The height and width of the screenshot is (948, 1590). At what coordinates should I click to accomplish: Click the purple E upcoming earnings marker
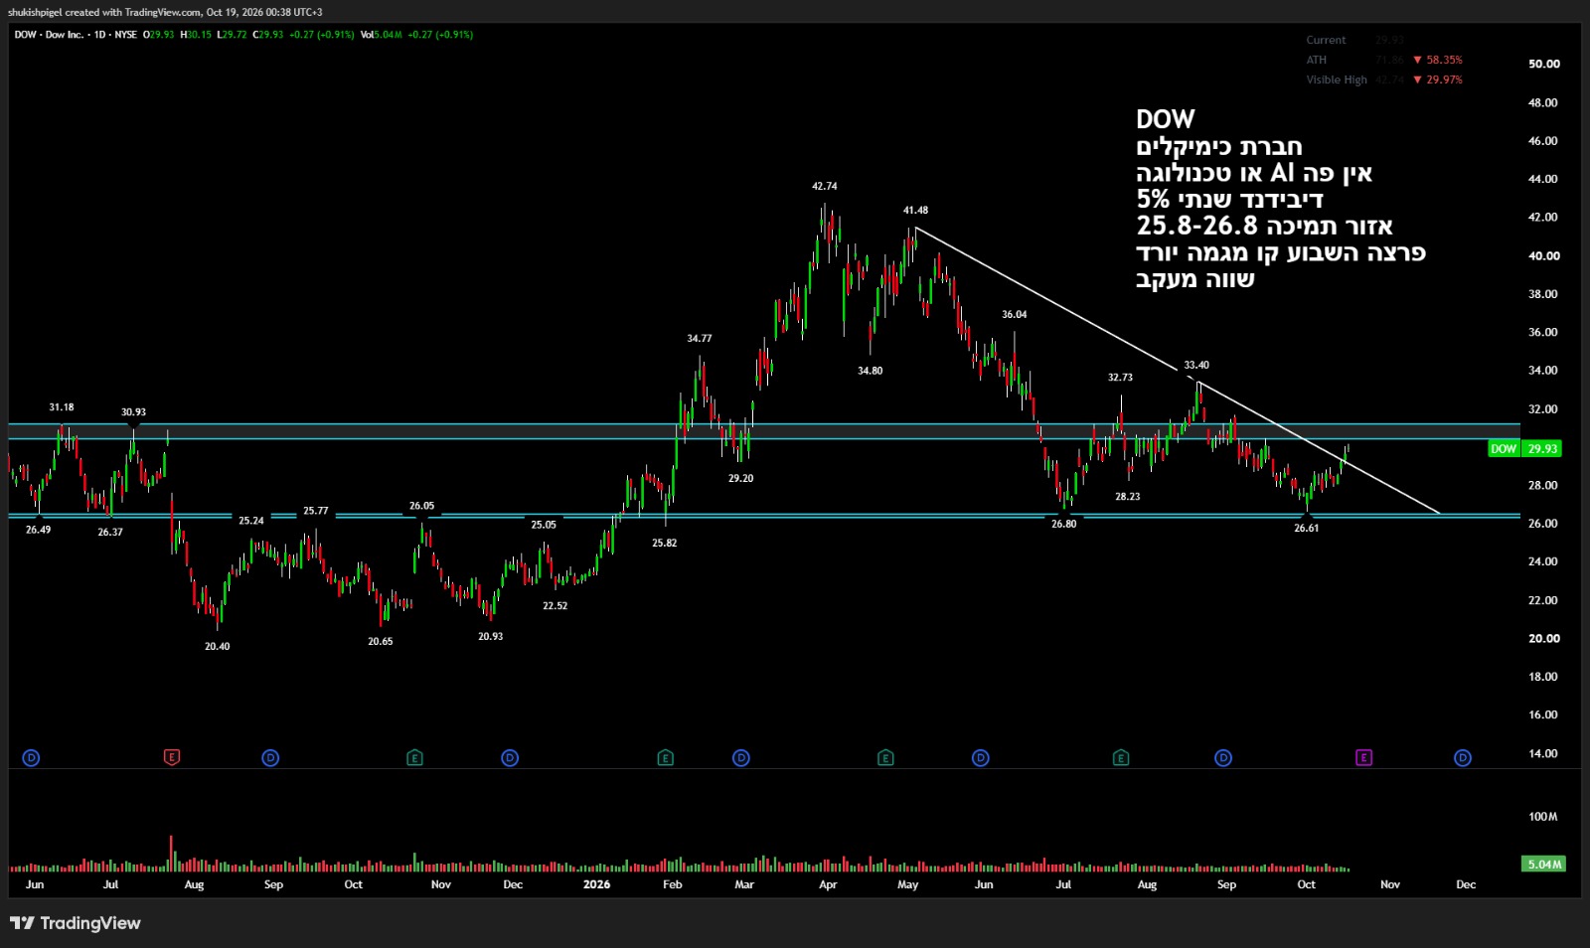point(1363,757)
